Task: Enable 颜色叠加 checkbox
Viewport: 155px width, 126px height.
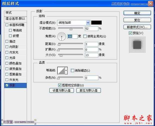Action: (x=7, y=63)
